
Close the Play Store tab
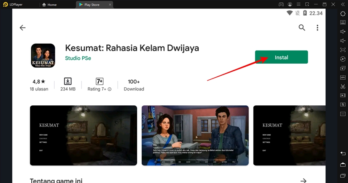point(110,5)
